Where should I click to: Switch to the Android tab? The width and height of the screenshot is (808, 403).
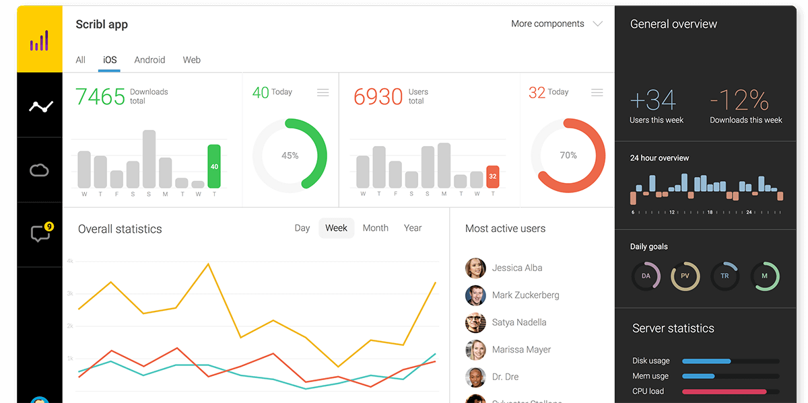click(149, 60)
